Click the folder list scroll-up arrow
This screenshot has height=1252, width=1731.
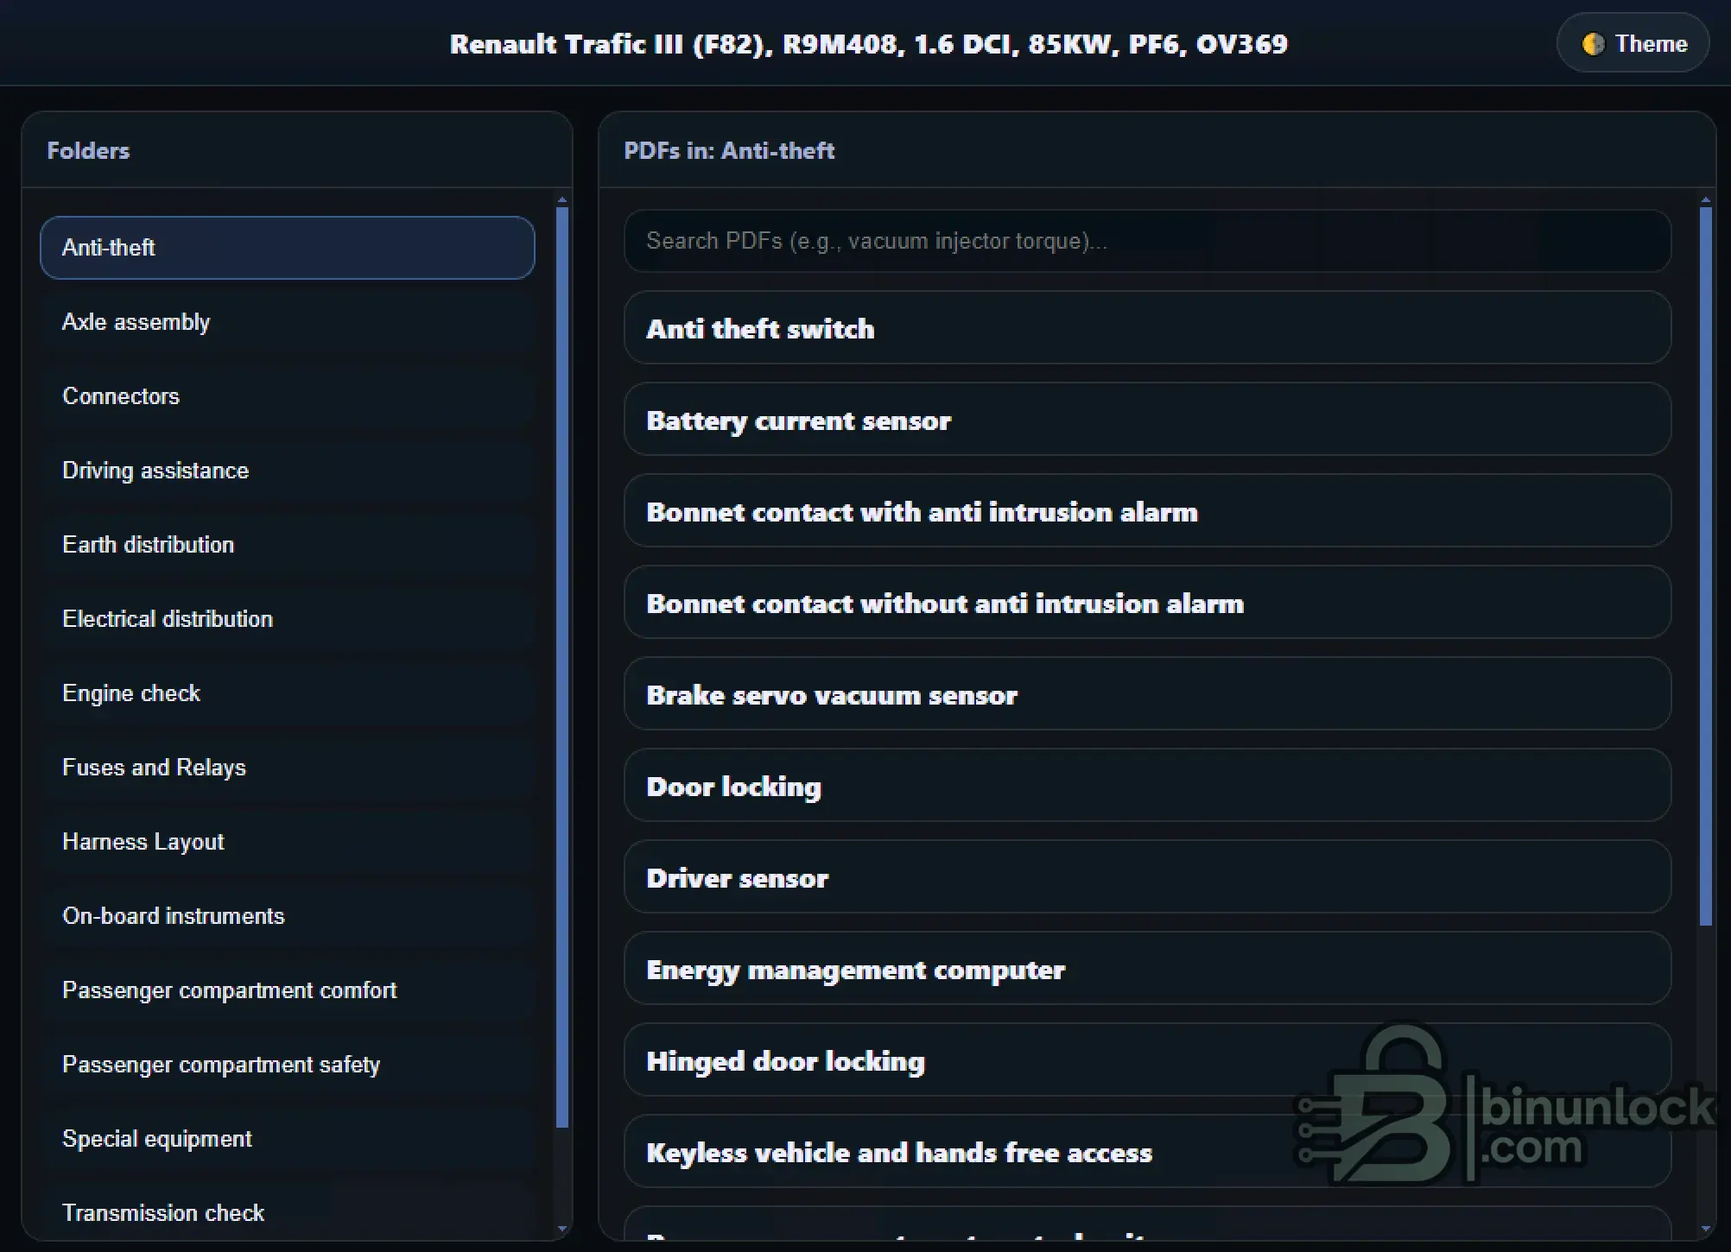pyautogui.click(x=562, y=200)
